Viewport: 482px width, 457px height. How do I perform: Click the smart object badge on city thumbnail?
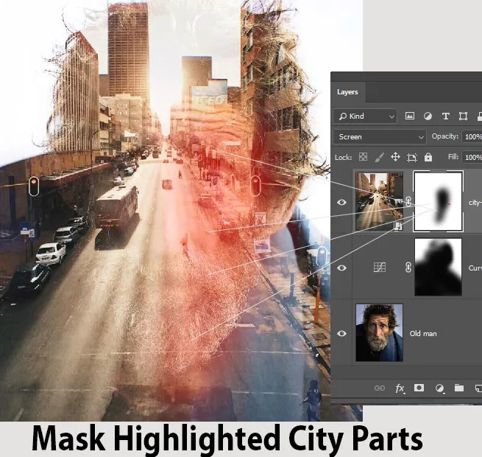click(x=398, y=226)
